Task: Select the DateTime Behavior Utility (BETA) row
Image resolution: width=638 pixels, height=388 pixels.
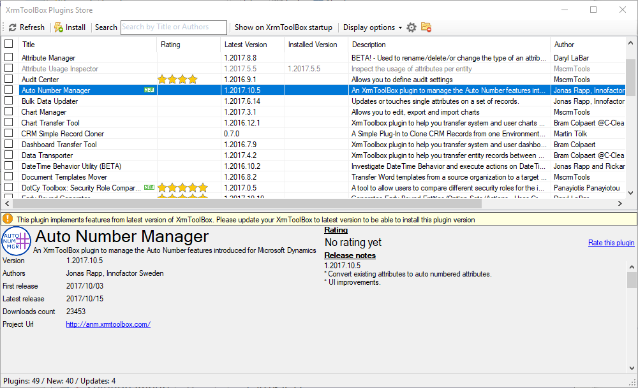Action: point(314,166)
